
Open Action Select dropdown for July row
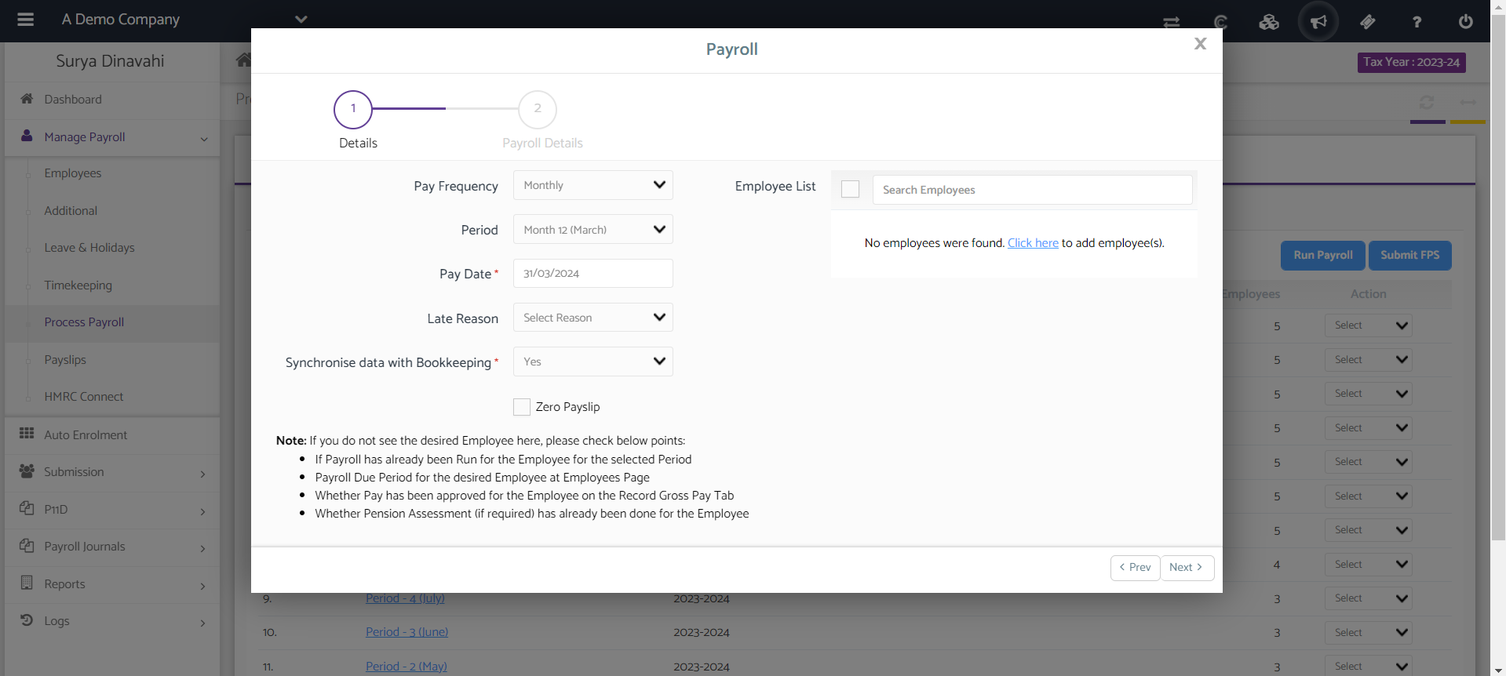(x=1369, y=598)
